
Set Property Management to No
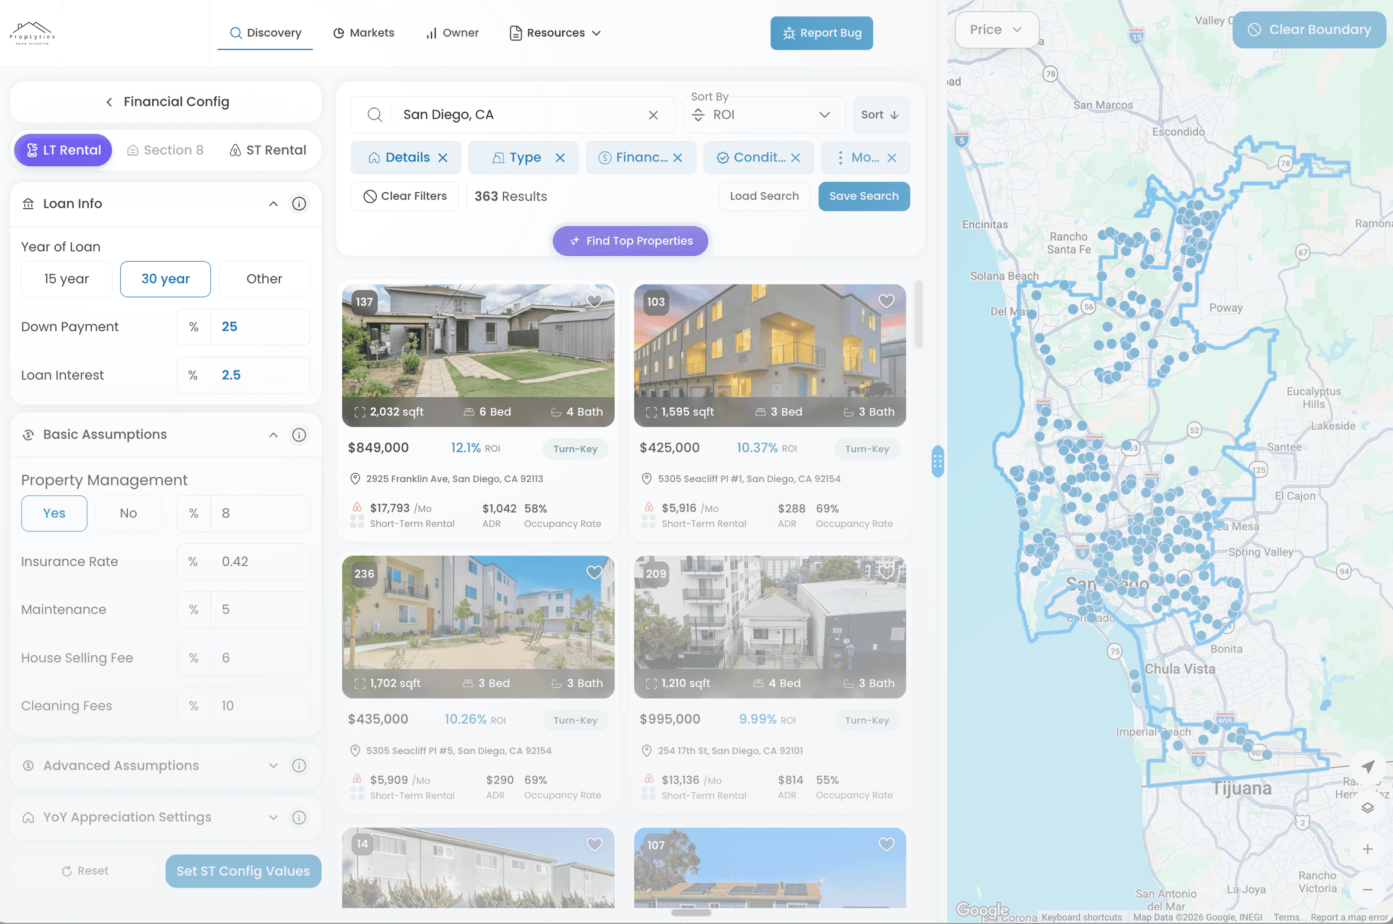point(128,513)
